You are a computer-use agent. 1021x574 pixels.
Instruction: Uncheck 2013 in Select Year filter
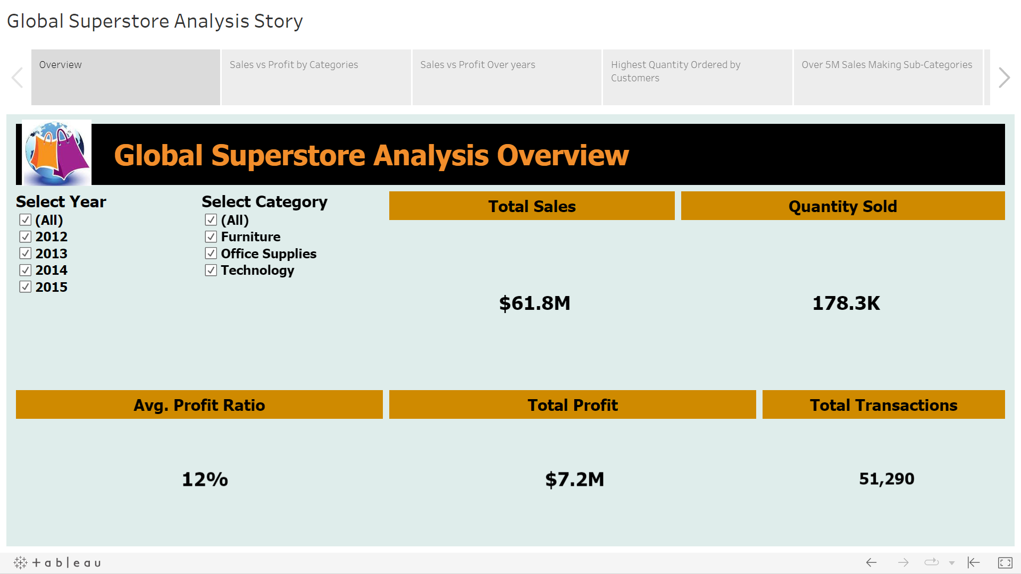click(x=25, y=254)
